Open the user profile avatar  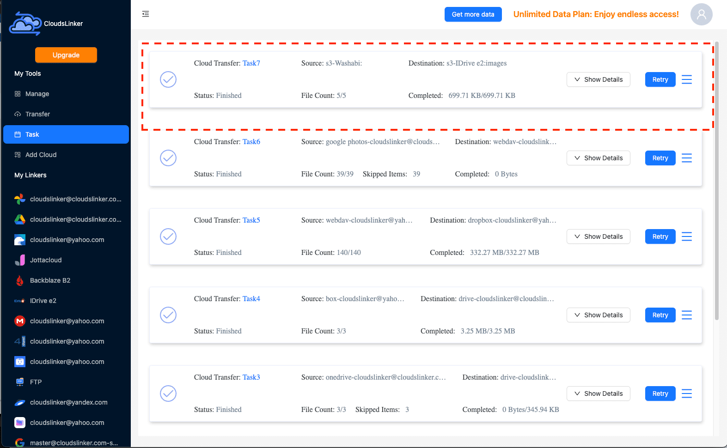point(701,14)
